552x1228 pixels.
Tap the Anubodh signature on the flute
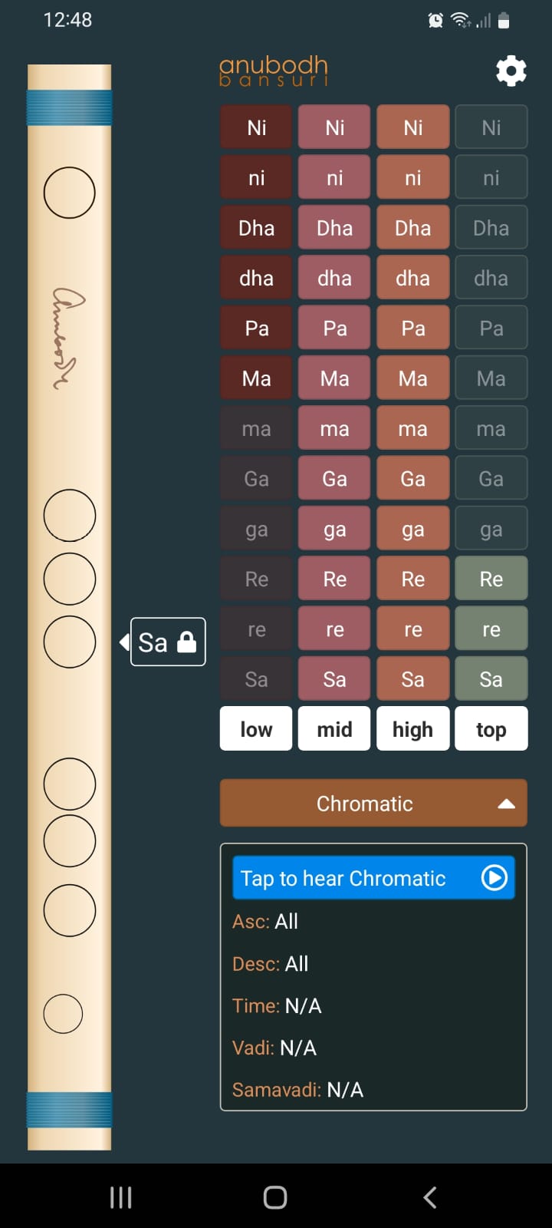point(68,338)
